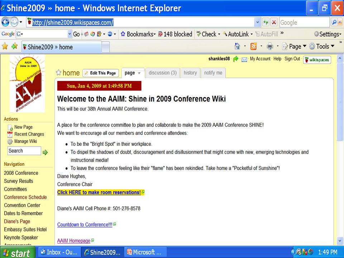Open the Bookmarks menu in Google toolbar
Viewport: 344px width, 258px height.
pos(138,34)
